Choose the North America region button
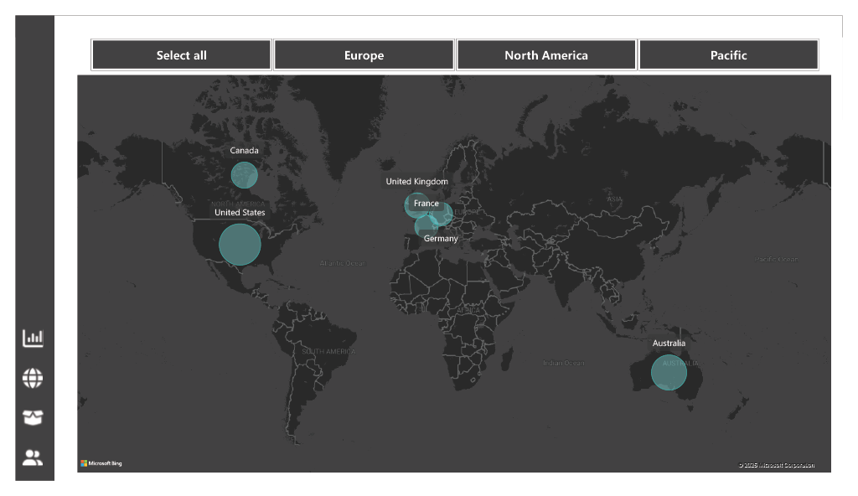858x496 pixels. (x=545, y=55)
